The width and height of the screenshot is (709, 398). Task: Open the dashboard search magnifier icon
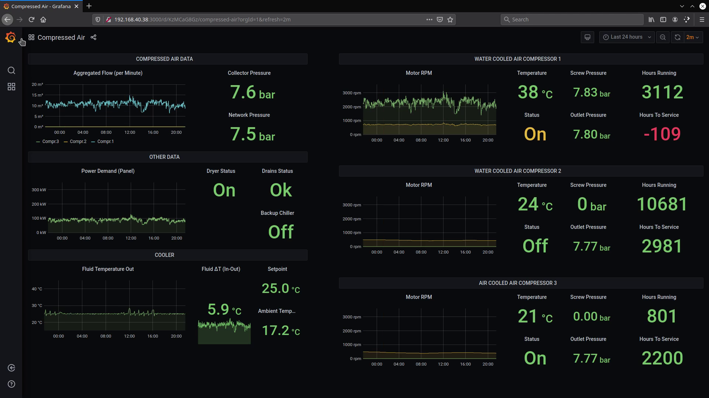point(11,70)
